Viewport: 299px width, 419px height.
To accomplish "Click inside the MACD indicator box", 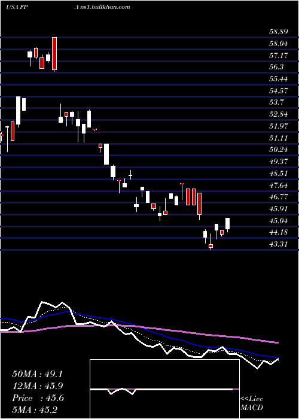I will click(164, 389).
